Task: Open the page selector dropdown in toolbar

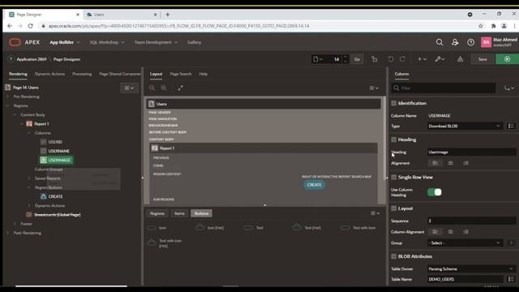Action: pos(318,59)
